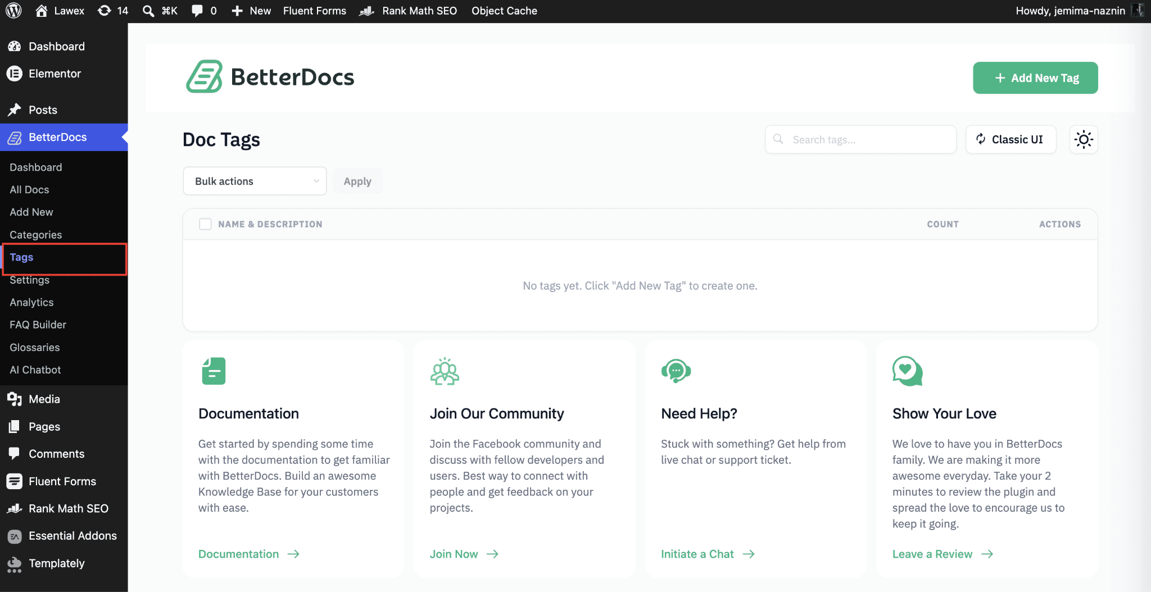Click the Essential Addons icon in sidebar
The height and width of the screenshot is (592, 1151).
click(x=15, y=536)
